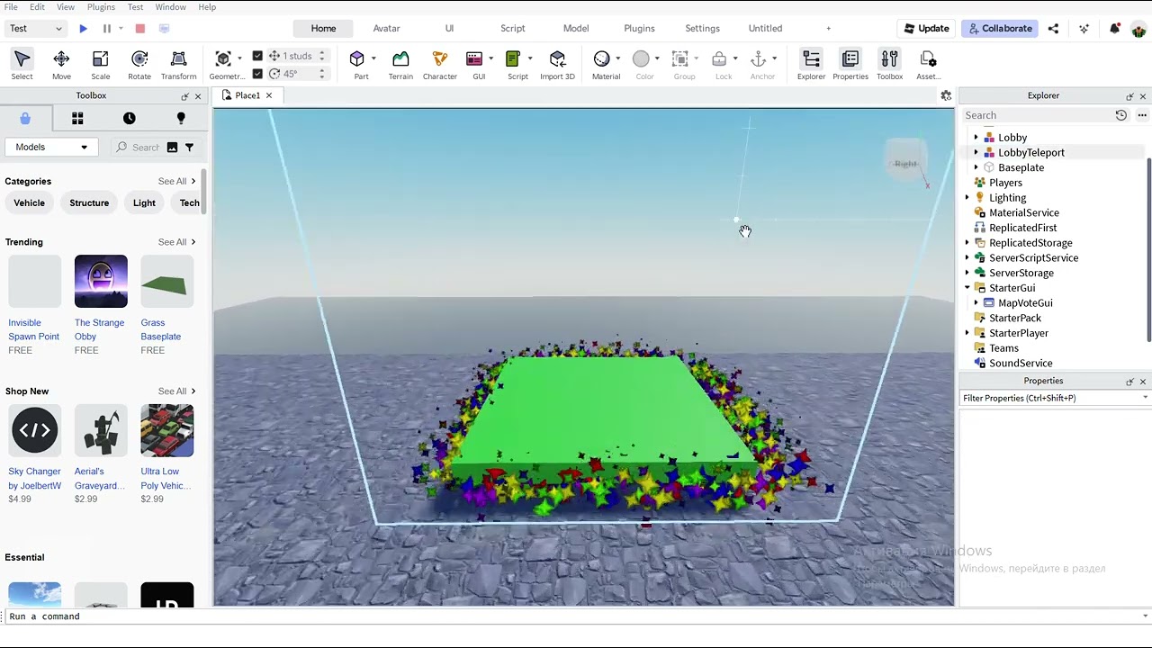This screenshot has height=648, width=1152.
Task: Open the Explorer history icon next to Search
Action: pyautogui.click(x=1121, y=115)
